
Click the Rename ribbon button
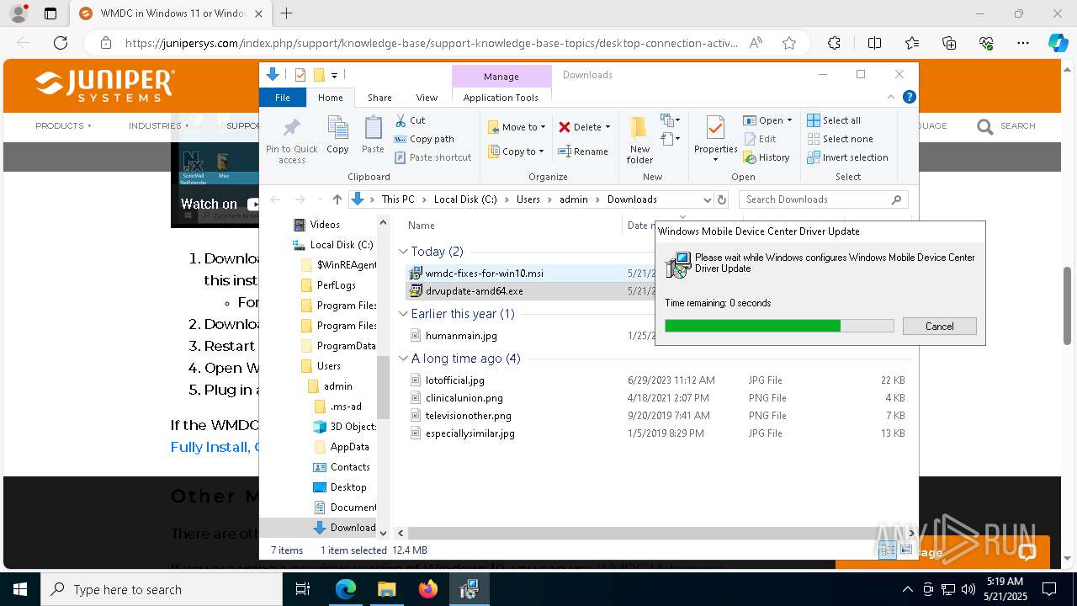(583, 151)
